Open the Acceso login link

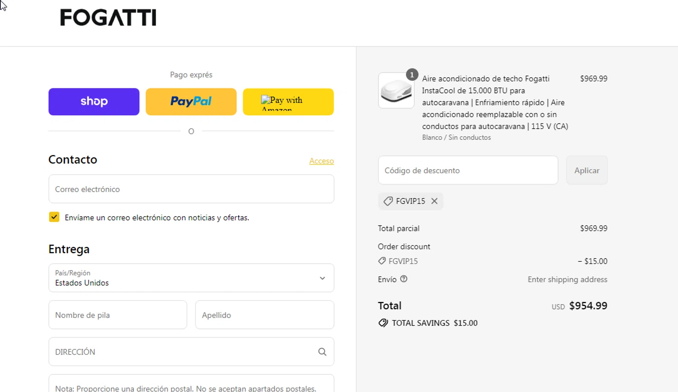coord(321,161)
